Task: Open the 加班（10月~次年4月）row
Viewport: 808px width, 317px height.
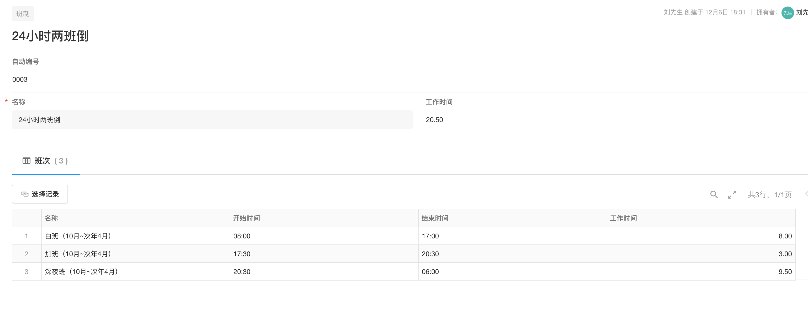Action: tap(78, 254)
